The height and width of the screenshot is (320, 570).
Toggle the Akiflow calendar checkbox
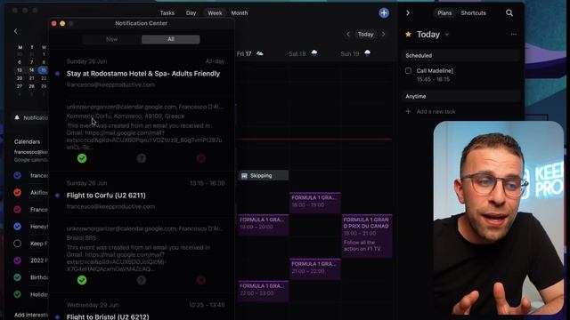tap(18, 193)
